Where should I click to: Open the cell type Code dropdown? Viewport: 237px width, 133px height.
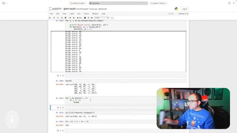[x=101, y=18]
